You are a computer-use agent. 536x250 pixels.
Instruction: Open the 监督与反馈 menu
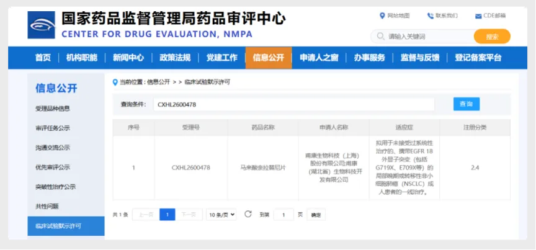pyautogui.click(x=420, y=58)
